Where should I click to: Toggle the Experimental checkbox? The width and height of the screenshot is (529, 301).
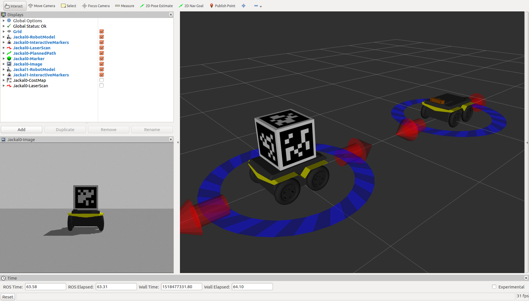click(494, 287)
